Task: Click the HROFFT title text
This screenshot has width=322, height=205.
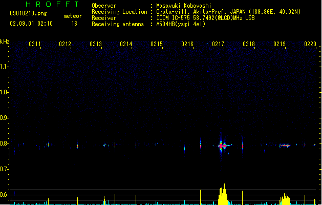Action: [52, 4]
